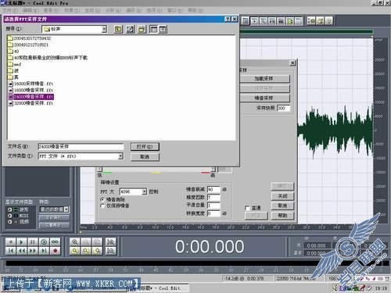Open the look-in folder dropdown

(x=104, y=29)
